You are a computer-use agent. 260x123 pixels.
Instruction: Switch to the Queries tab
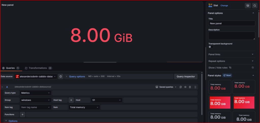click(11, 68)
